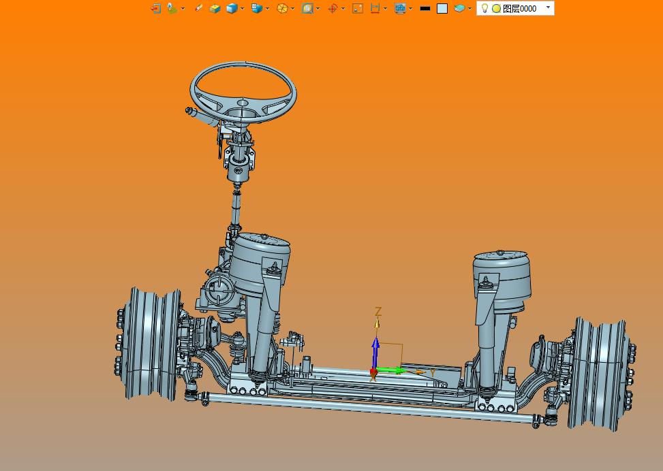The image size is (663, 471).
Task: Open the 图层0000 layer combo box
Action: pos(515,8)
